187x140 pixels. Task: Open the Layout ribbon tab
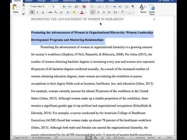click(x=54, y=1)
